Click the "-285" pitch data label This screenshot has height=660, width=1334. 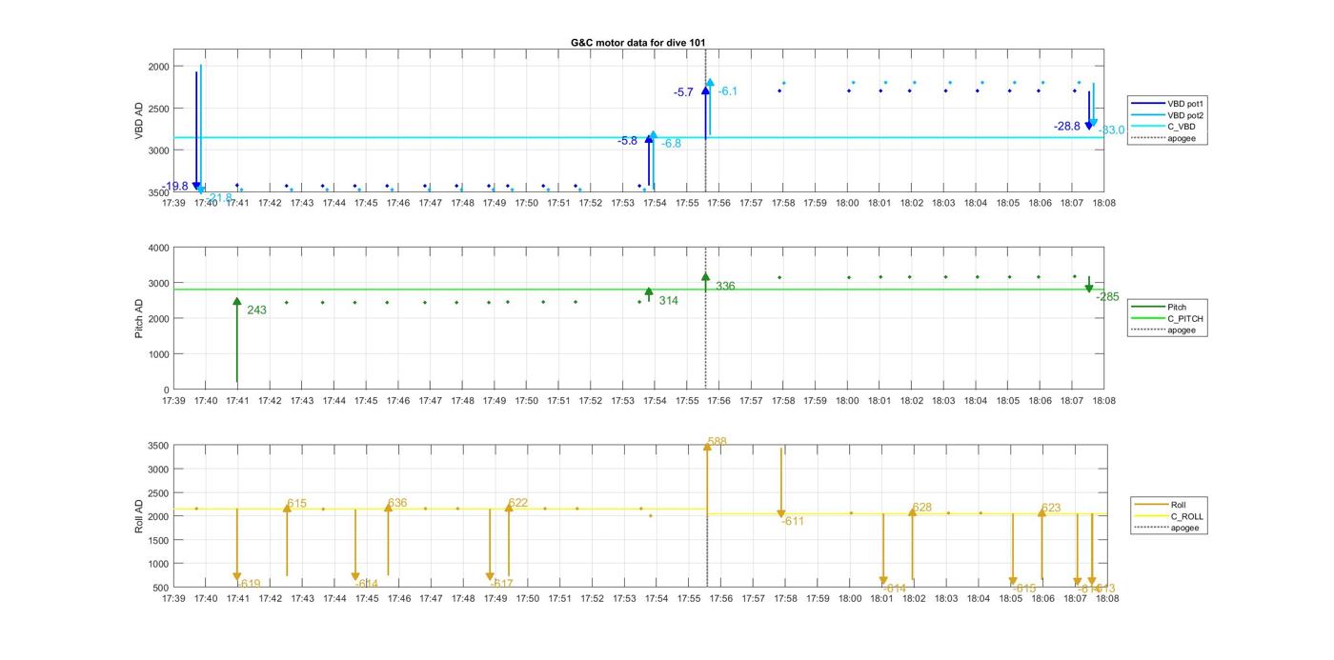click(x=1108, y=297)
